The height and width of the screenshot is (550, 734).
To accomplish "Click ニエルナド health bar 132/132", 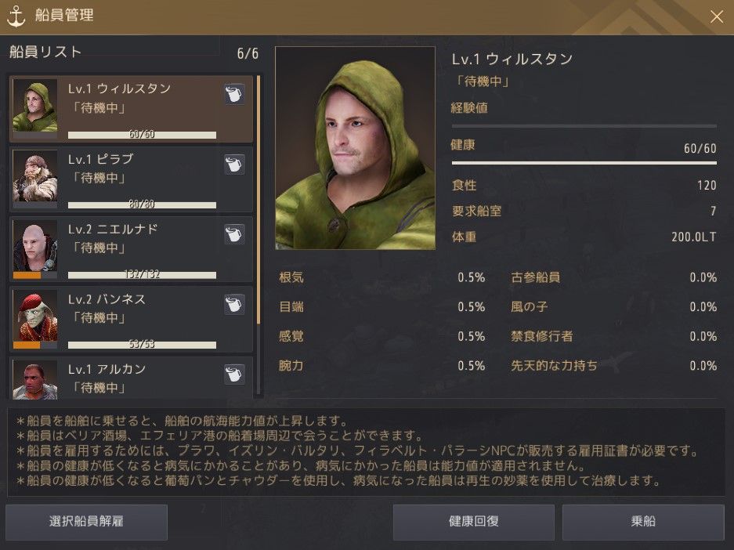I will (142, 275).
